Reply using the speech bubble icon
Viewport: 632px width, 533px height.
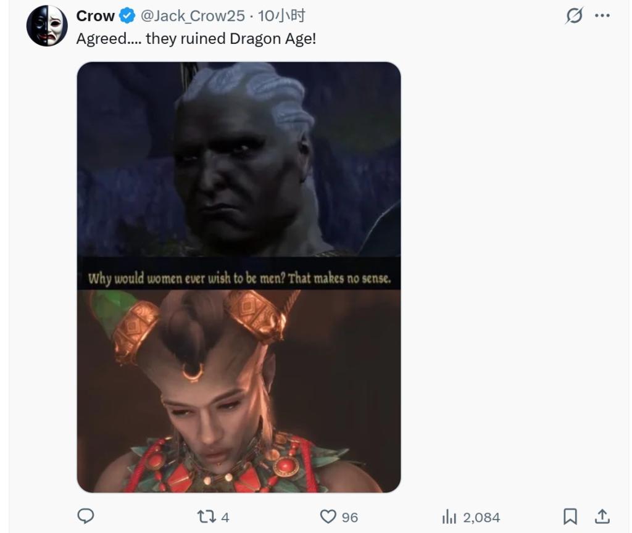click(x=86, y=516)
